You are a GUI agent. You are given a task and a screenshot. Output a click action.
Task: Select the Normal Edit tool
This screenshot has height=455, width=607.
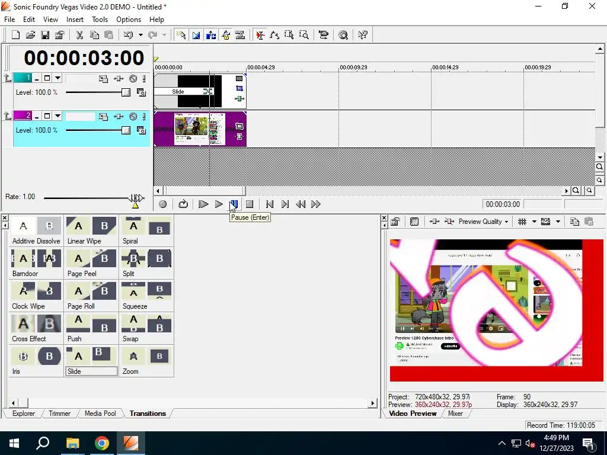point(260,35)
